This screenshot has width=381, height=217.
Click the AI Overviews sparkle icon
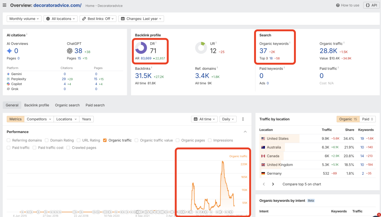(x=9, y=51)
